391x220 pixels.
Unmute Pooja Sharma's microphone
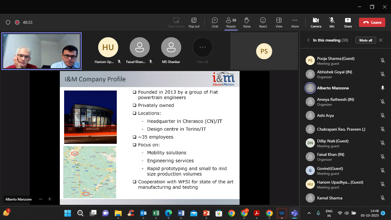[x=383, y=60]
